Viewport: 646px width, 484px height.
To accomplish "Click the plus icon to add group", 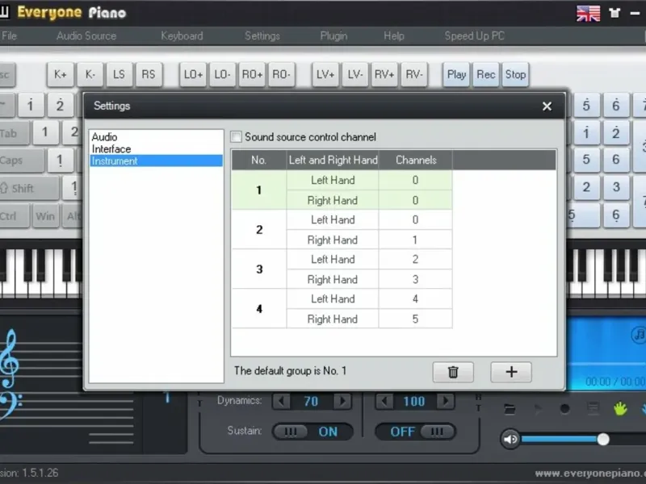I will point(511,372).
